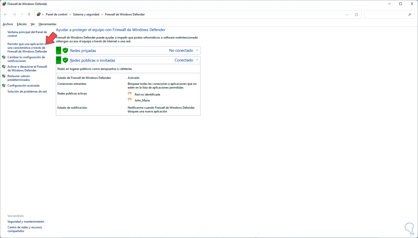This screenshot has height=238, width=418.
Task: Click network icon next to John_Mario
Action: [x=130, y=100]
